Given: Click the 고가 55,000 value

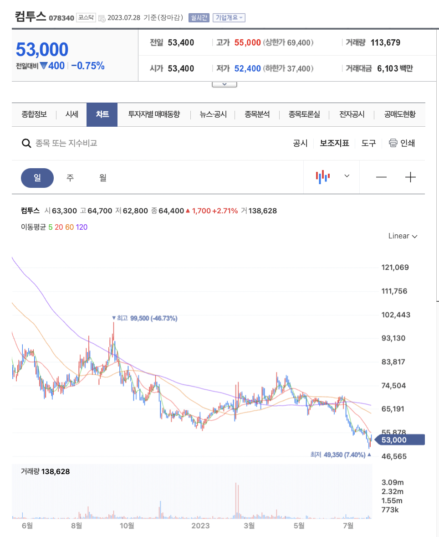Looking at the screenshot, I should pyautogui.click(x=247, y=43).
